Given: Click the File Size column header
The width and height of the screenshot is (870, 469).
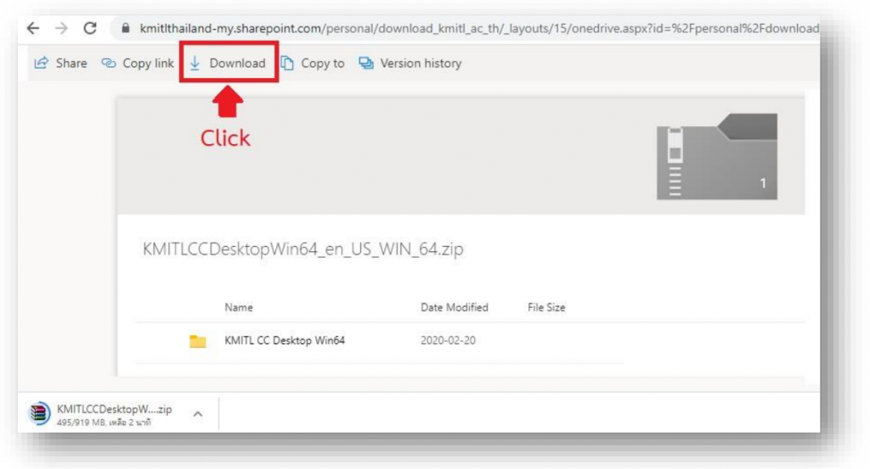Looking at the screenshot, I should click(x=546, y=307).
